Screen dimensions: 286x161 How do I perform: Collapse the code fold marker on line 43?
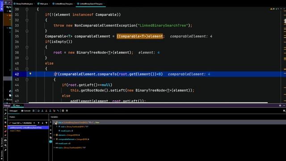pos(27,80)
